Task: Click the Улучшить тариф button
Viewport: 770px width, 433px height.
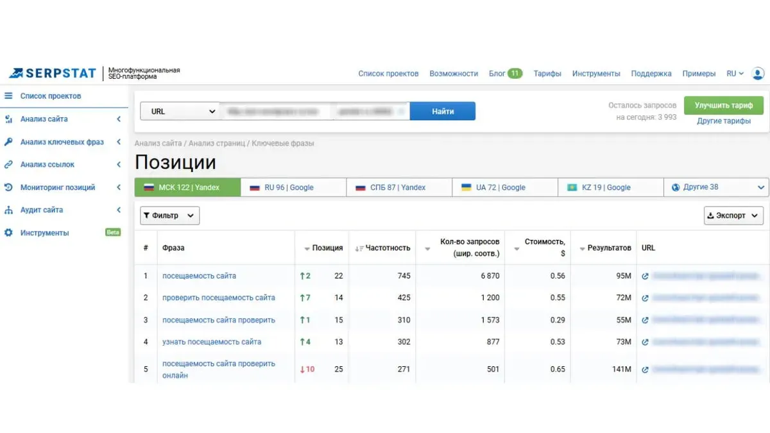Action: (x=724, y=105)
